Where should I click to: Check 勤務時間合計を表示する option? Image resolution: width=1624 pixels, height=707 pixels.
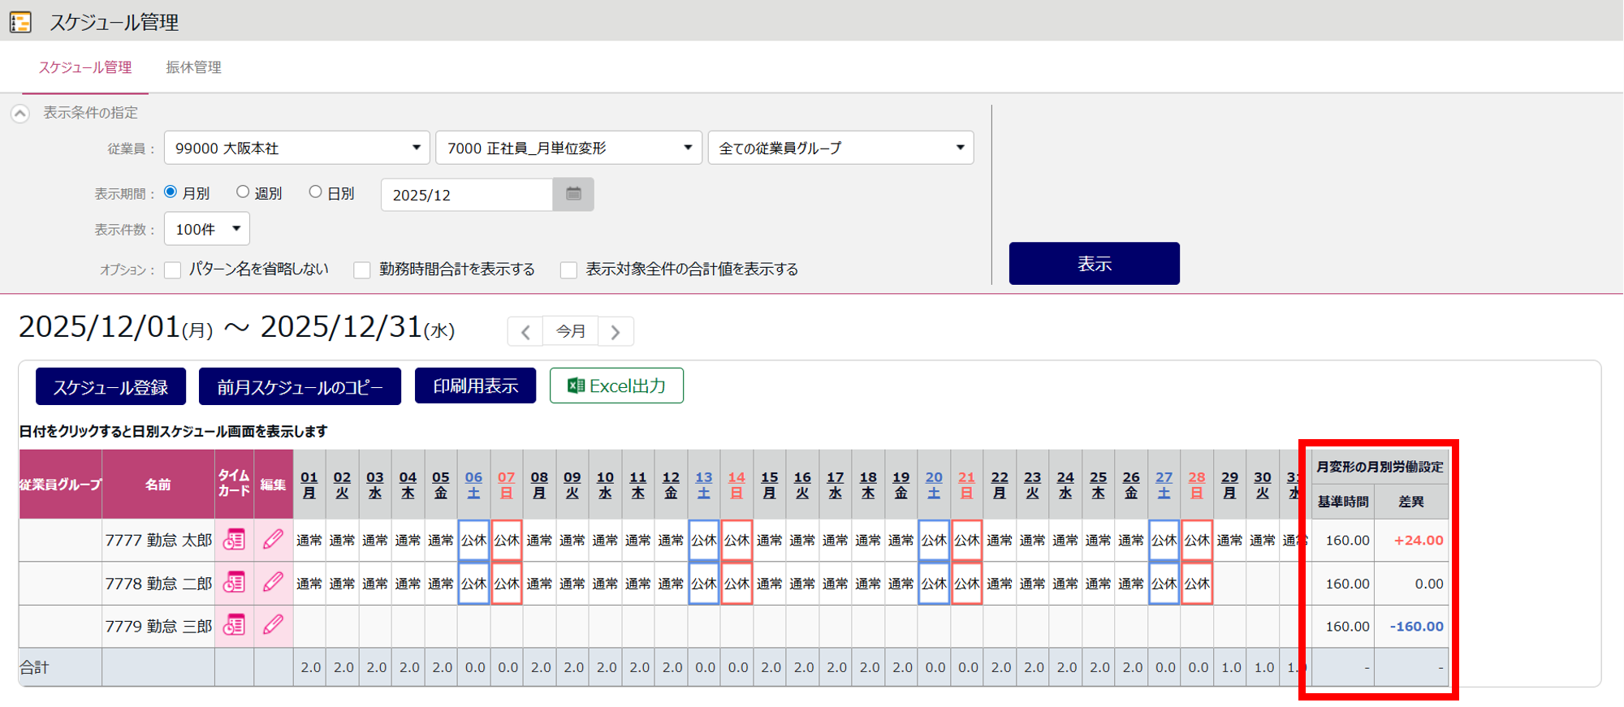tap(362, 269)
